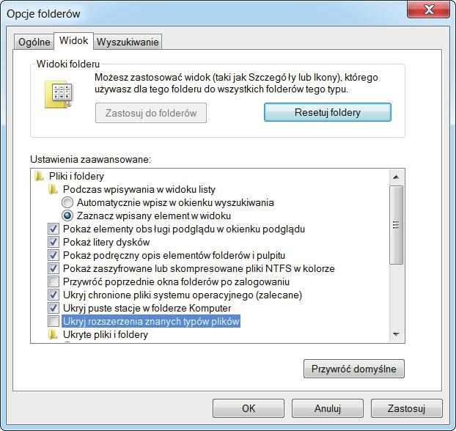Viewport: 456px width, 431px height.
Task: Click the scroll down arrow in settings list
Action: click(396, 334)
